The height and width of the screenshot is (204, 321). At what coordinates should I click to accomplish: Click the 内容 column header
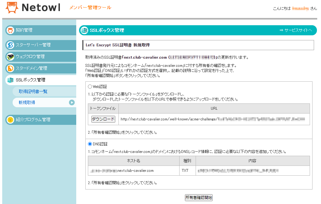[x=253, y=161]
